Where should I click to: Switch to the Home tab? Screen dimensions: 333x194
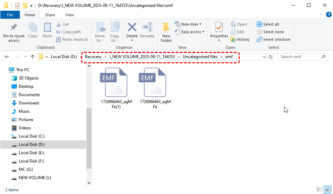point(30,15)
